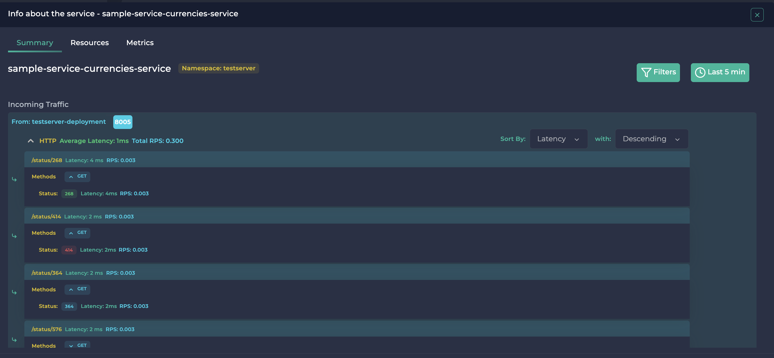Click the Filters funnel icon
This screenshot has height=358, width=774.
point(646,72)
